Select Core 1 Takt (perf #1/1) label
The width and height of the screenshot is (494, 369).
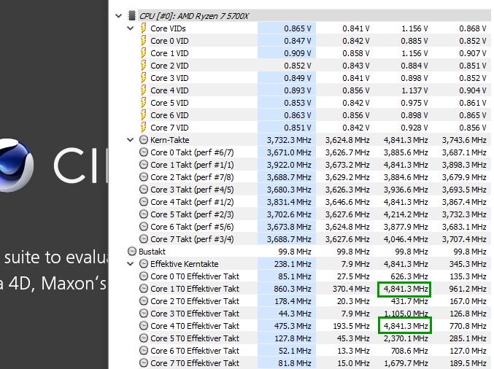click(192, 165)
